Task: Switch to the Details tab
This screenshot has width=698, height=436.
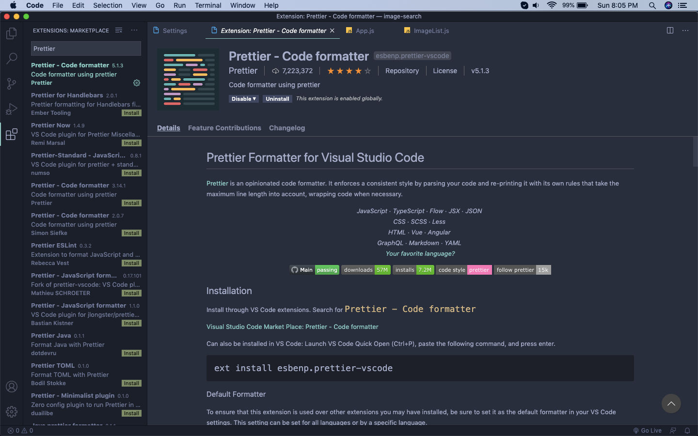Action: click(169, 128)
